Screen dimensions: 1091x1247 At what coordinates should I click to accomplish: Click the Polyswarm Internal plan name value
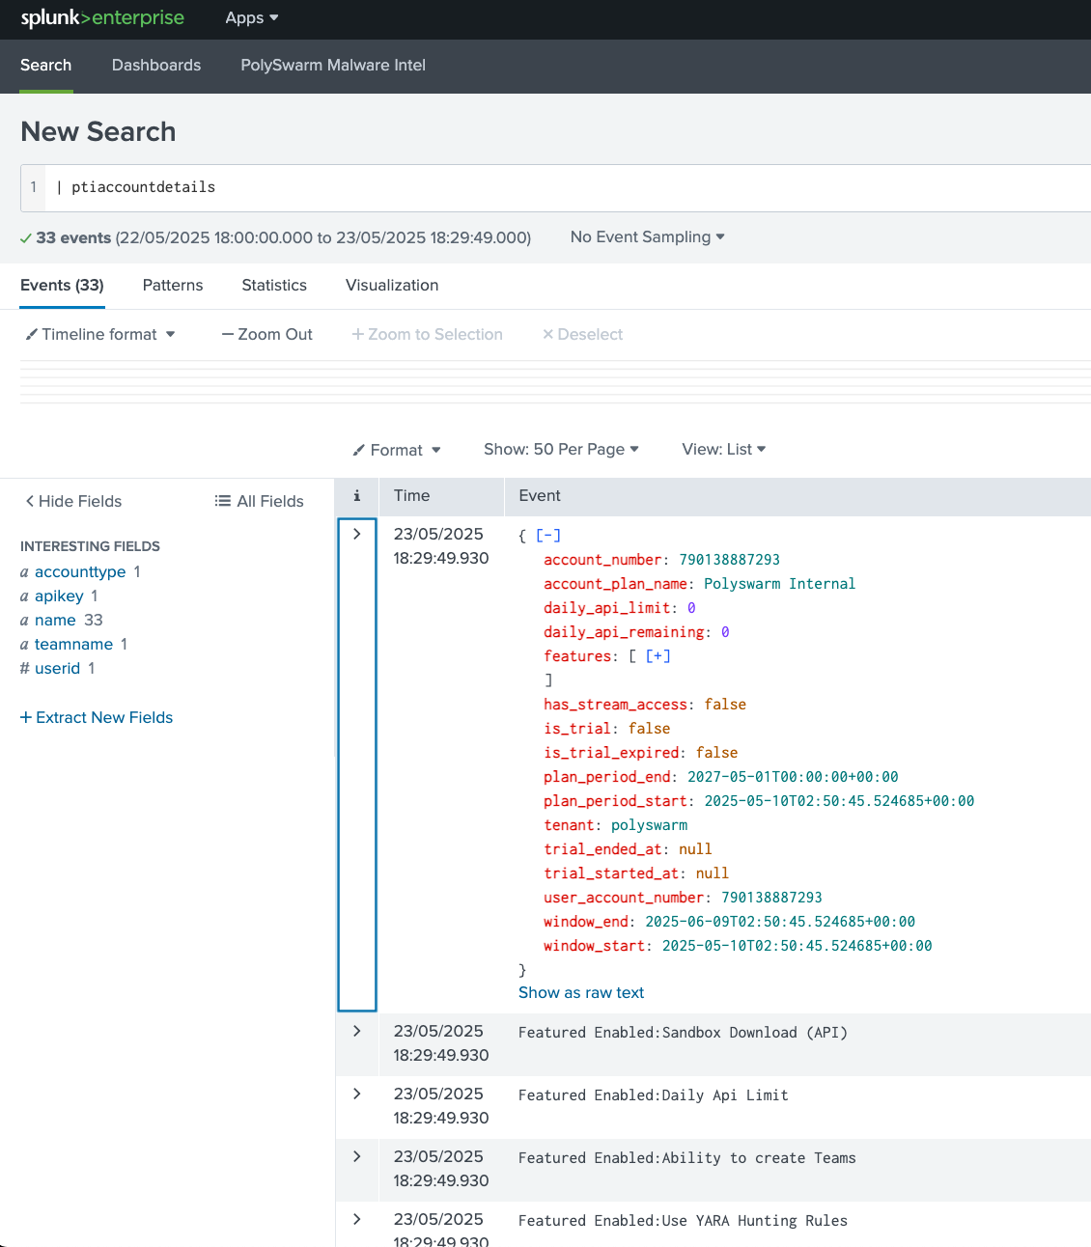point(780,584)
